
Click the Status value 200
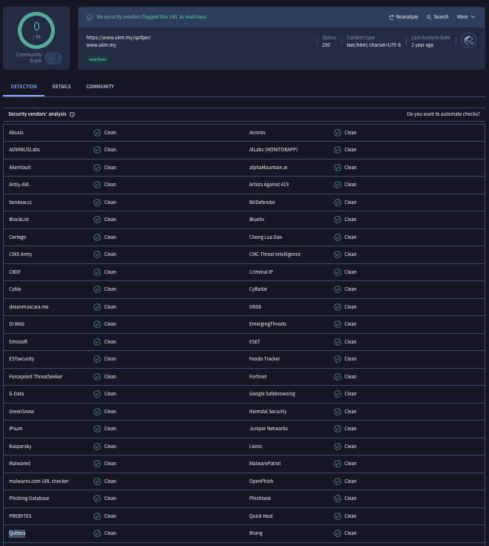pyautogui.click(x=326, y=45)
